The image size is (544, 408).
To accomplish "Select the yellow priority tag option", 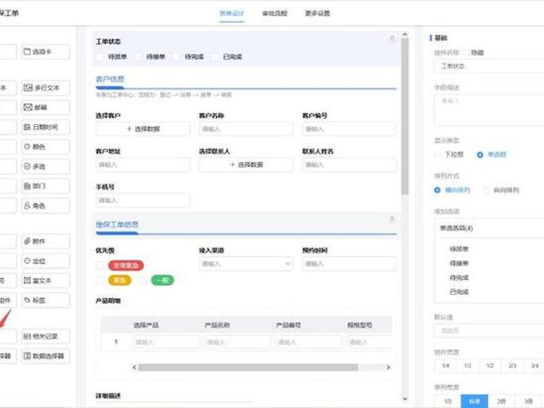I will pyautogui.click(x=120, y=280).
